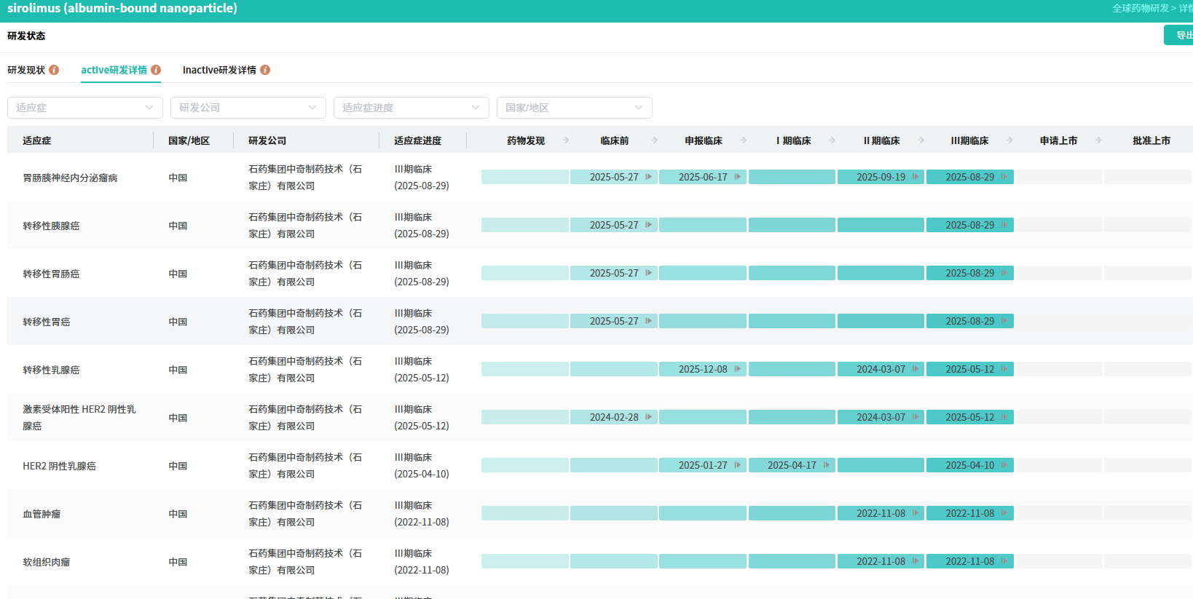Click play arrow on 2025-12-08 申报临床 cell

tap(738, 369)
